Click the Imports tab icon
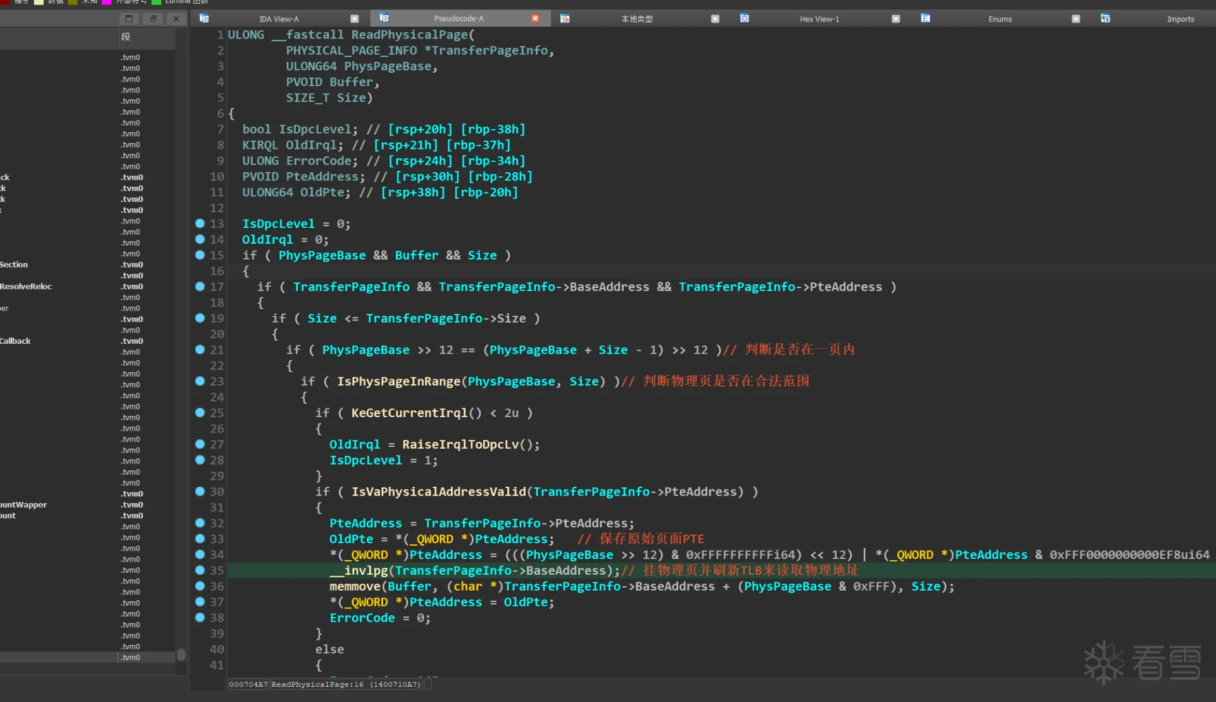1216x702 pixels. (1105, 18)
